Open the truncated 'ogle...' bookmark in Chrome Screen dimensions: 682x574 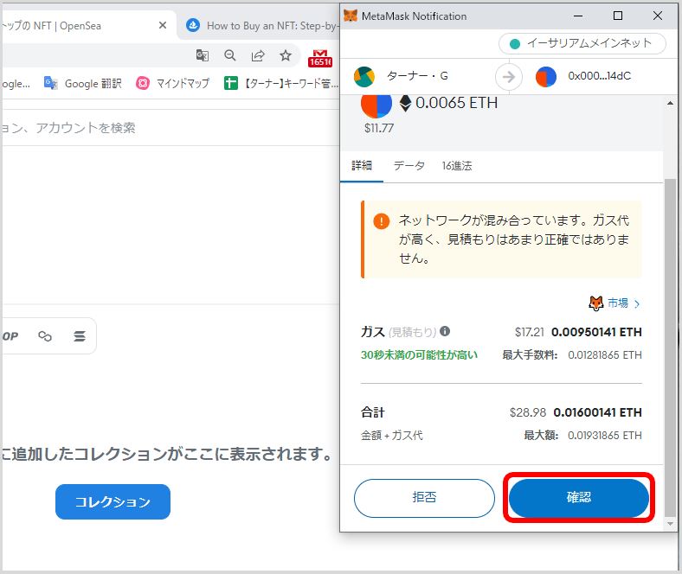[x=16, y=84]
